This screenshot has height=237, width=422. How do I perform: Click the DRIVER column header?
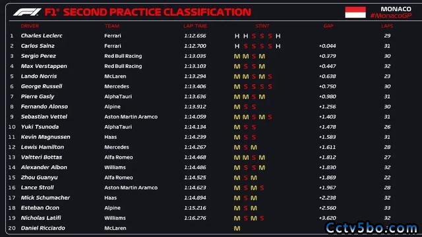click(x=30, y=26)
